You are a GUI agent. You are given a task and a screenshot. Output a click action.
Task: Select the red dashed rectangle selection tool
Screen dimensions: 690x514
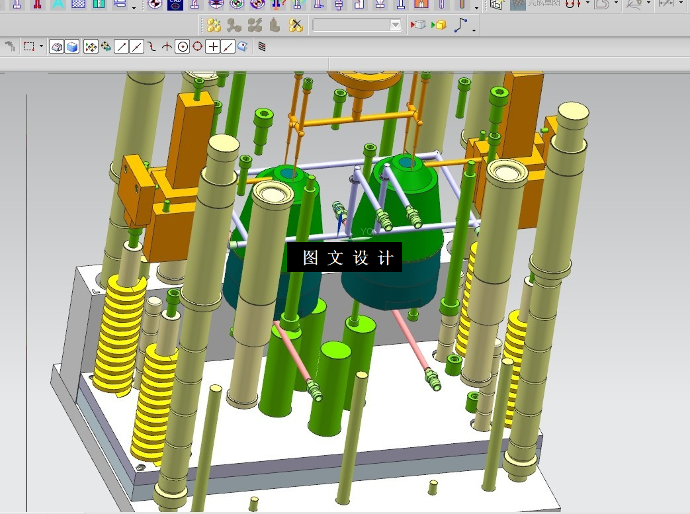tap(29, 46)
